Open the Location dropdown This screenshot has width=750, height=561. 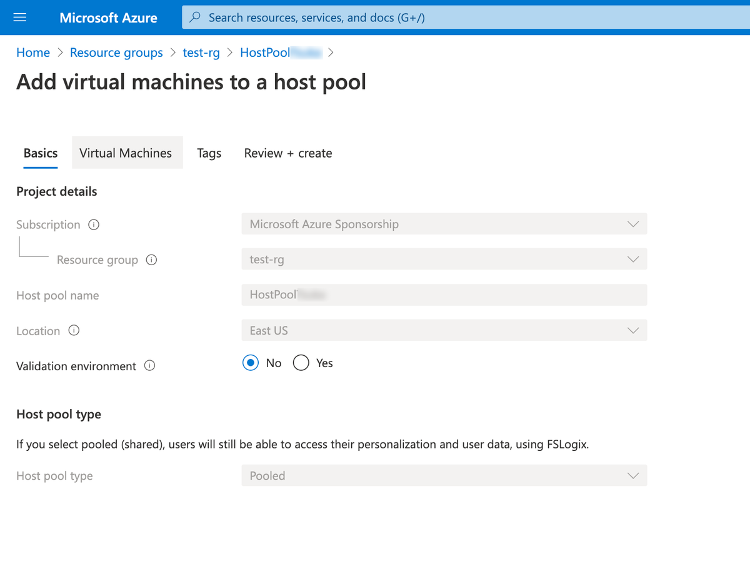444,330
